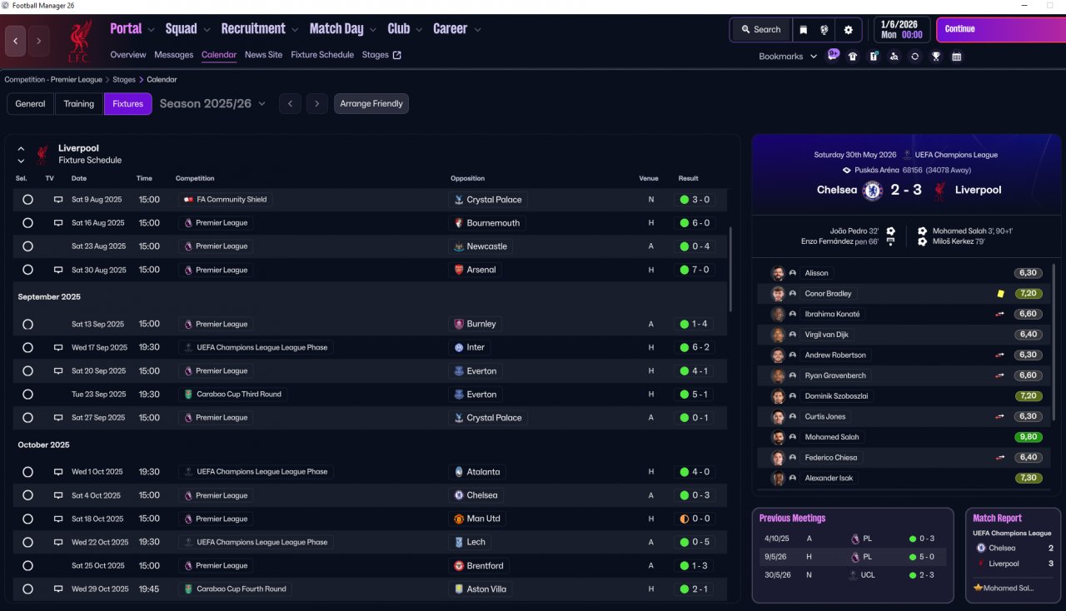Expand the Squad menu dropdown

tap(206, 30)
